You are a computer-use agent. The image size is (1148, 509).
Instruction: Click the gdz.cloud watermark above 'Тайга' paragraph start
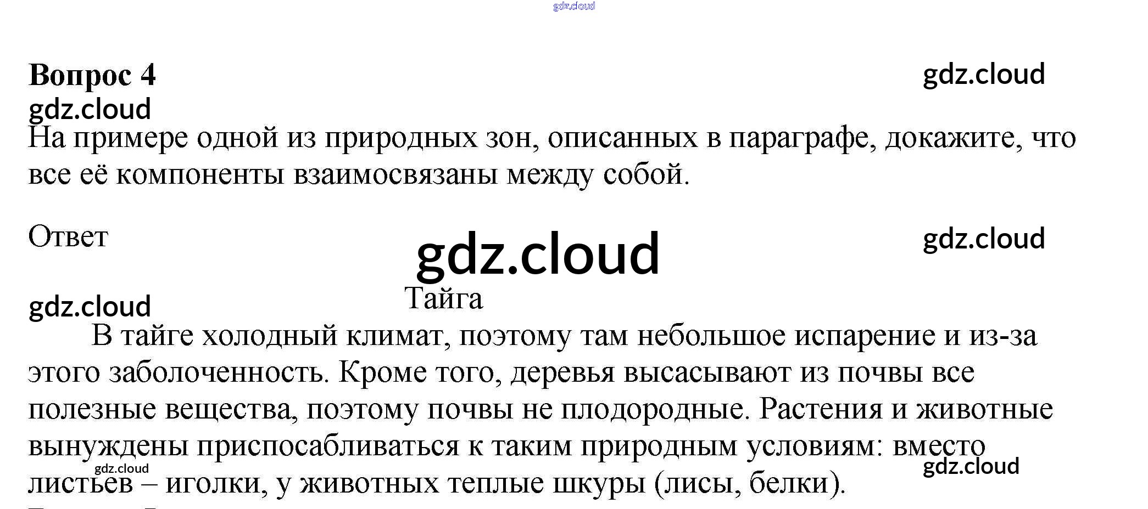[x=90, y=307]
